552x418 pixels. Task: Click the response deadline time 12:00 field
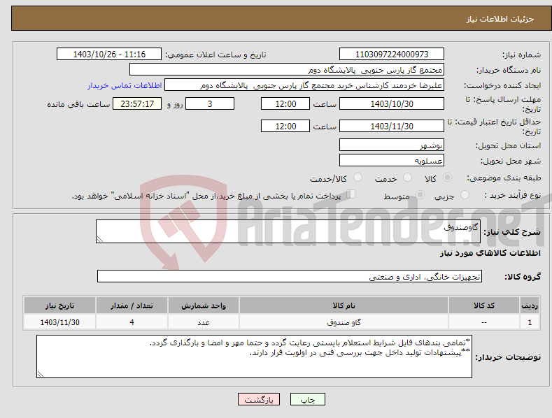285,103
